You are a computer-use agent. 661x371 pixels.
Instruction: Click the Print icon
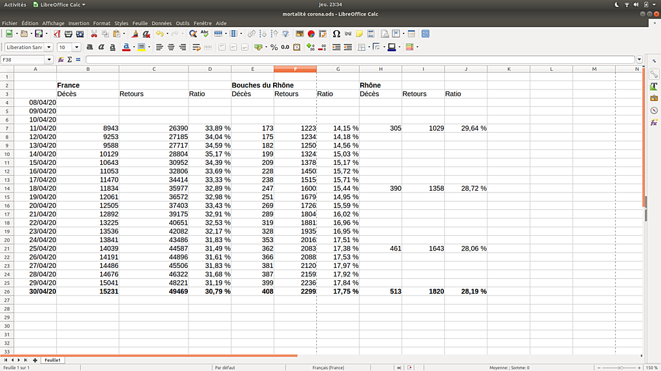point(68,33)
